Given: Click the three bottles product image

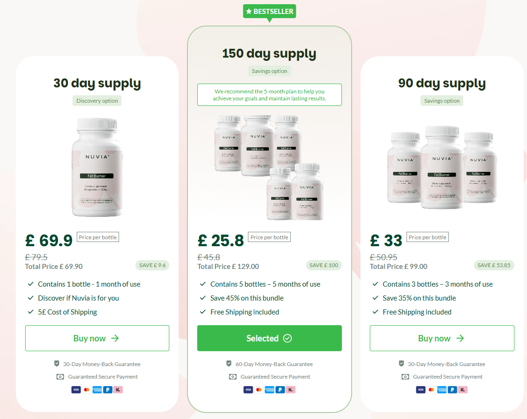Looking at the screenshot, I should pyautogui.click(x=442, y=167).
